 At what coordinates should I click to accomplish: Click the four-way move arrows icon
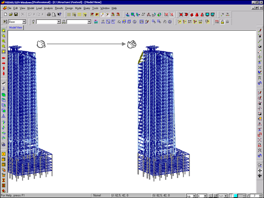coord(260,170)
